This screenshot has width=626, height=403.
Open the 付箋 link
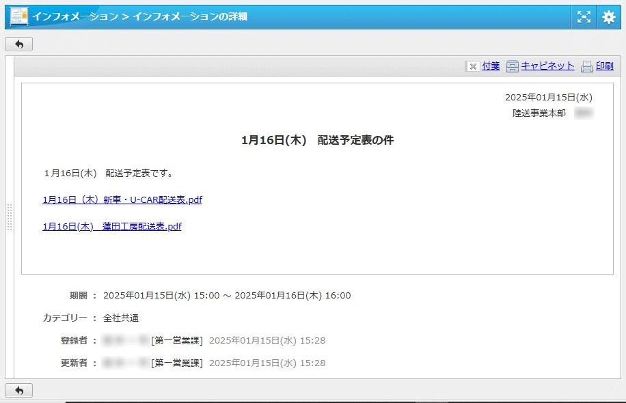coord(491,66)
